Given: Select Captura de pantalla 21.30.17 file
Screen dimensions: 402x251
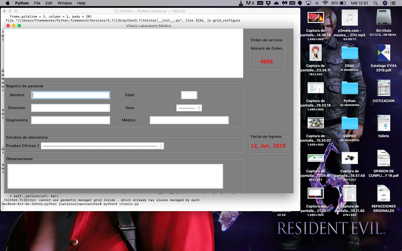Looking at the screenshot, I should click(x=315, y=193).
